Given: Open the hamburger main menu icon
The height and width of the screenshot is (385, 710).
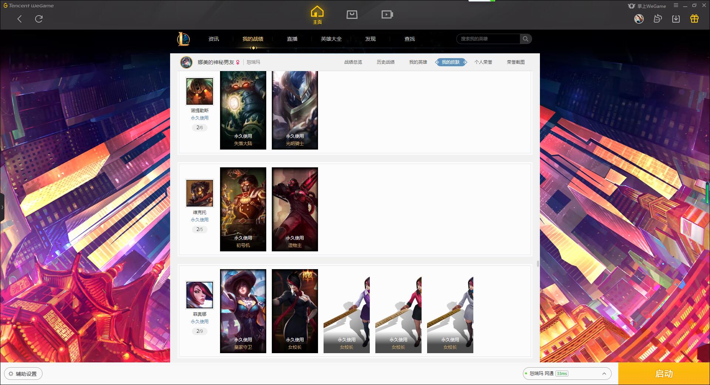Looking at the screenshot, I should click(x=676, y=6).
